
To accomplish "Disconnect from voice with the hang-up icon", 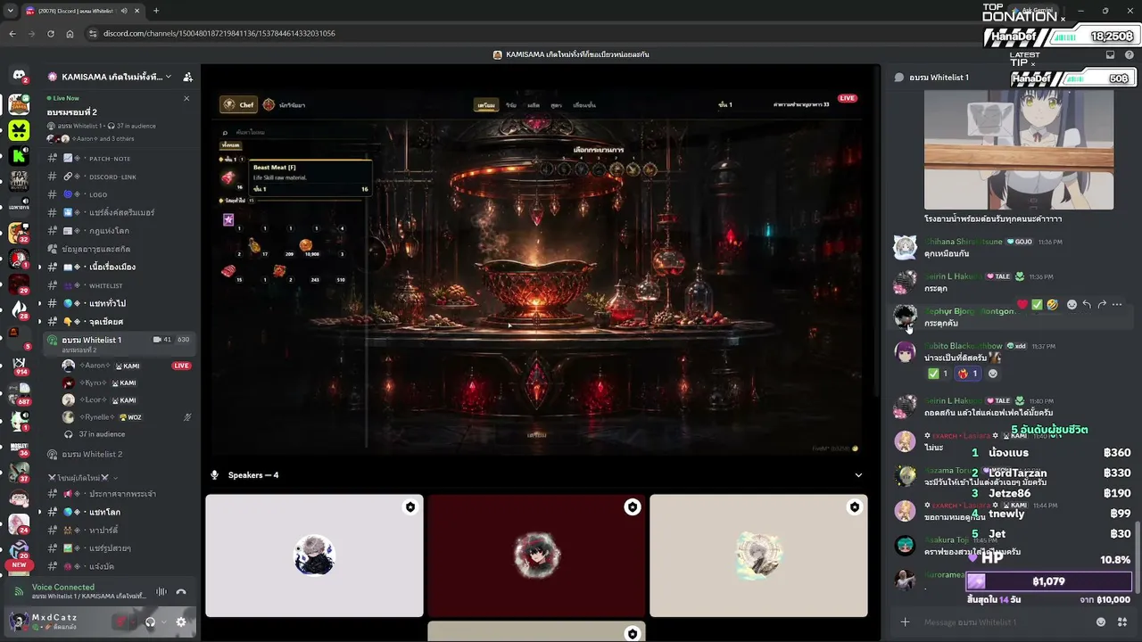I will (181, 591).
